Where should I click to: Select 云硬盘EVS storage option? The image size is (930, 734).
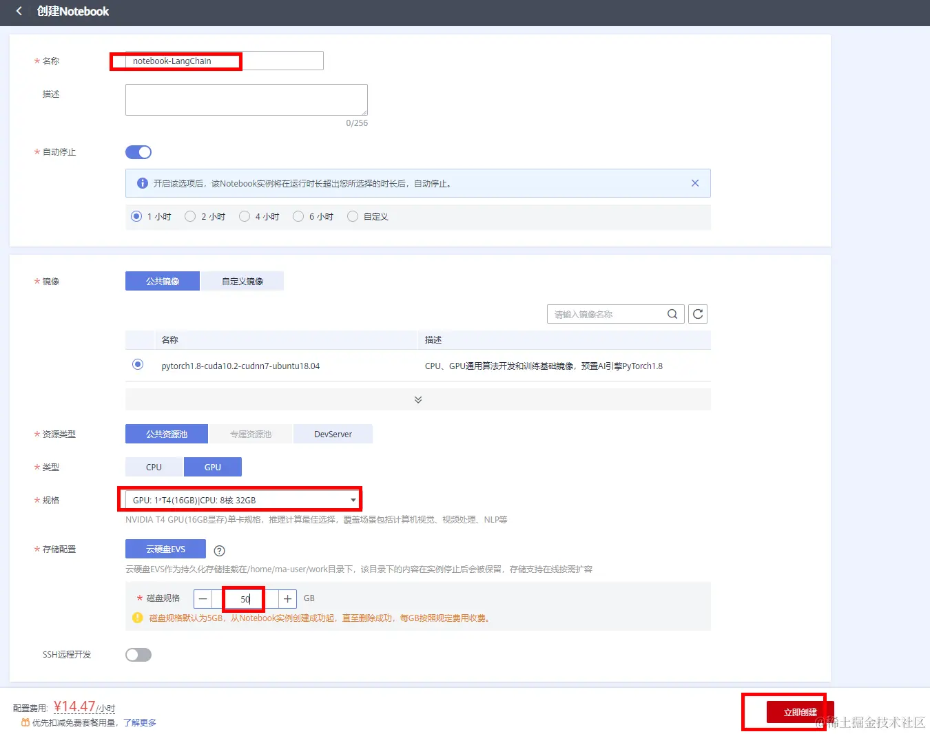(x=165, y=549)
